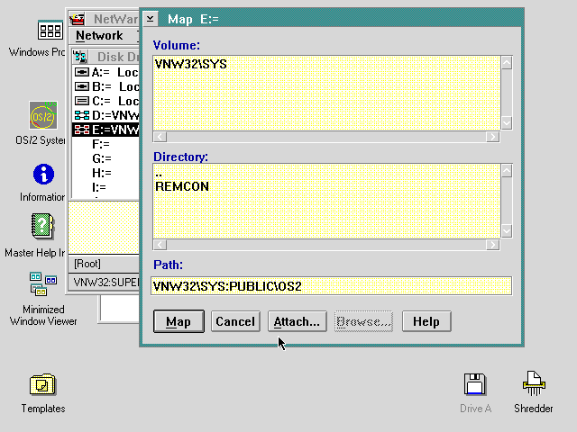Click the Path input field
The height and width of the screenshot is (432, 577).
[x=331, y=286]
